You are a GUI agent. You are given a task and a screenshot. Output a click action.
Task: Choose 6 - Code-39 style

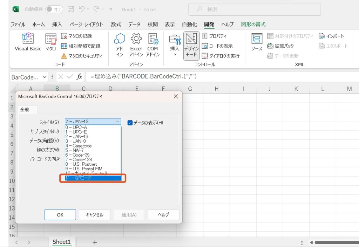tap(93, 155)
